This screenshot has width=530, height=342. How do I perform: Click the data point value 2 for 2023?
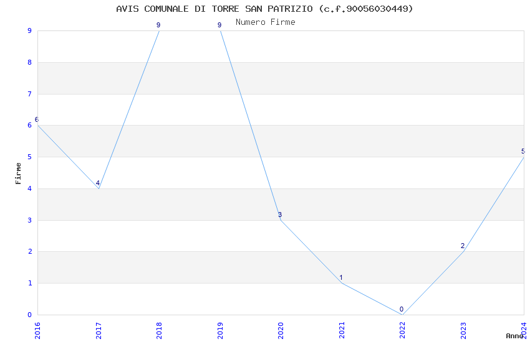point(463,246)
